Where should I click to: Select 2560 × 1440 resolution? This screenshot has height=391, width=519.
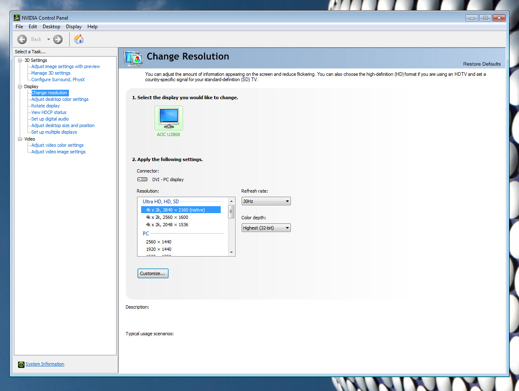point(159,242)
